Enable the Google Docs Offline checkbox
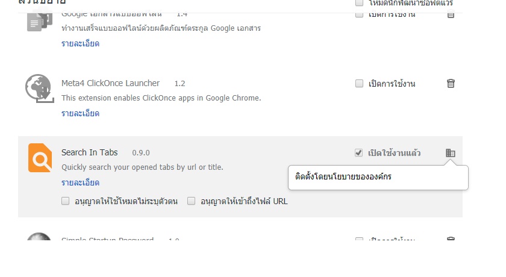506x277 pixels. point(359,15)
